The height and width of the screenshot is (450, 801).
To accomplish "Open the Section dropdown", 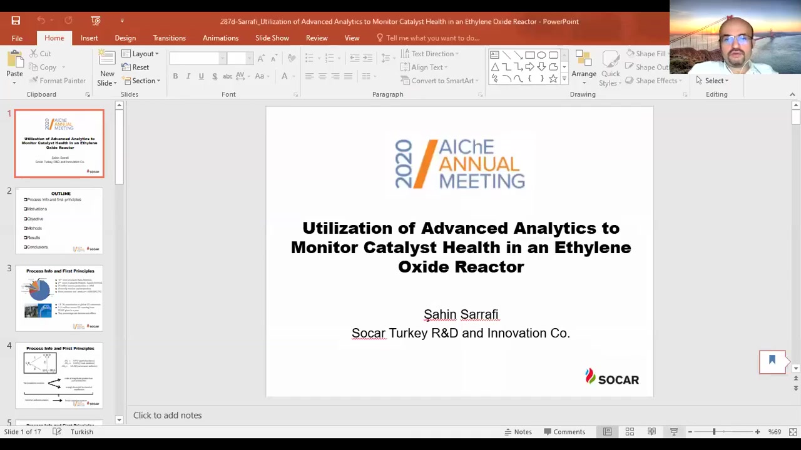I will [x=141, y=81].
